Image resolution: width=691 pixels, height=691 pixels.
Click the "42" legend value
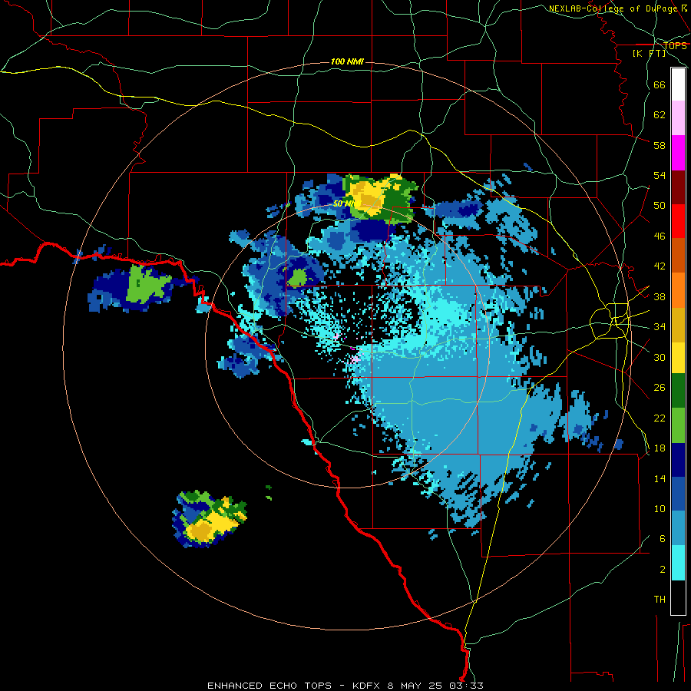tap(660, 266)
